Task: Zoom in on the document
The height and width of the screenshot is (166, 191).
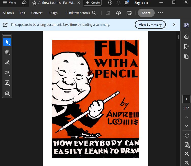Action: (187, 154)
